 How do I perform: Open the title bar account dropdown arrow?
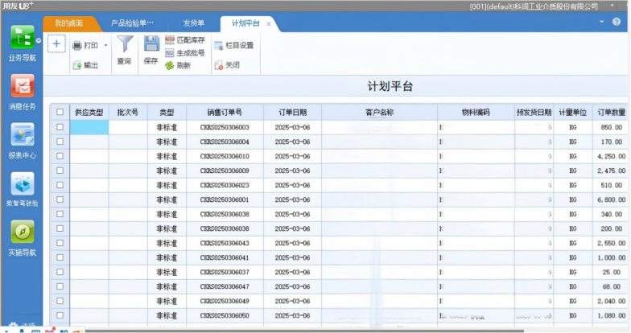pos(612,6)
